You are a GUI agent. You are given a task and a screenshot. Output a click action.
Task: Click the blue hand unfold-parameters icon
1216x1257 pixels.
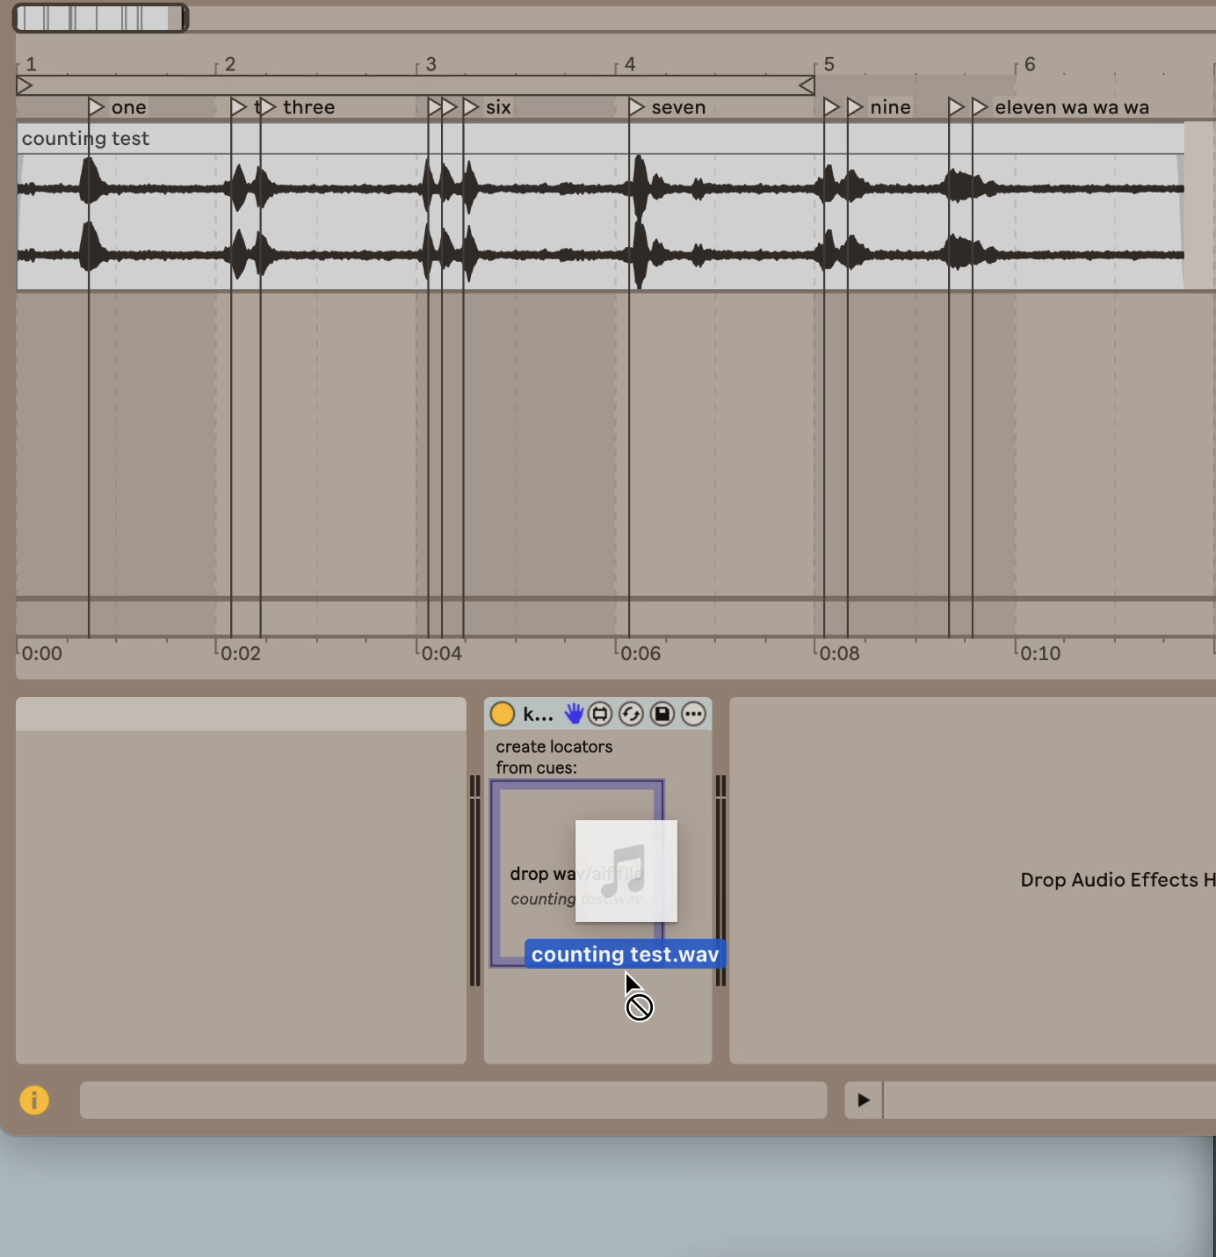pos(573,714)
